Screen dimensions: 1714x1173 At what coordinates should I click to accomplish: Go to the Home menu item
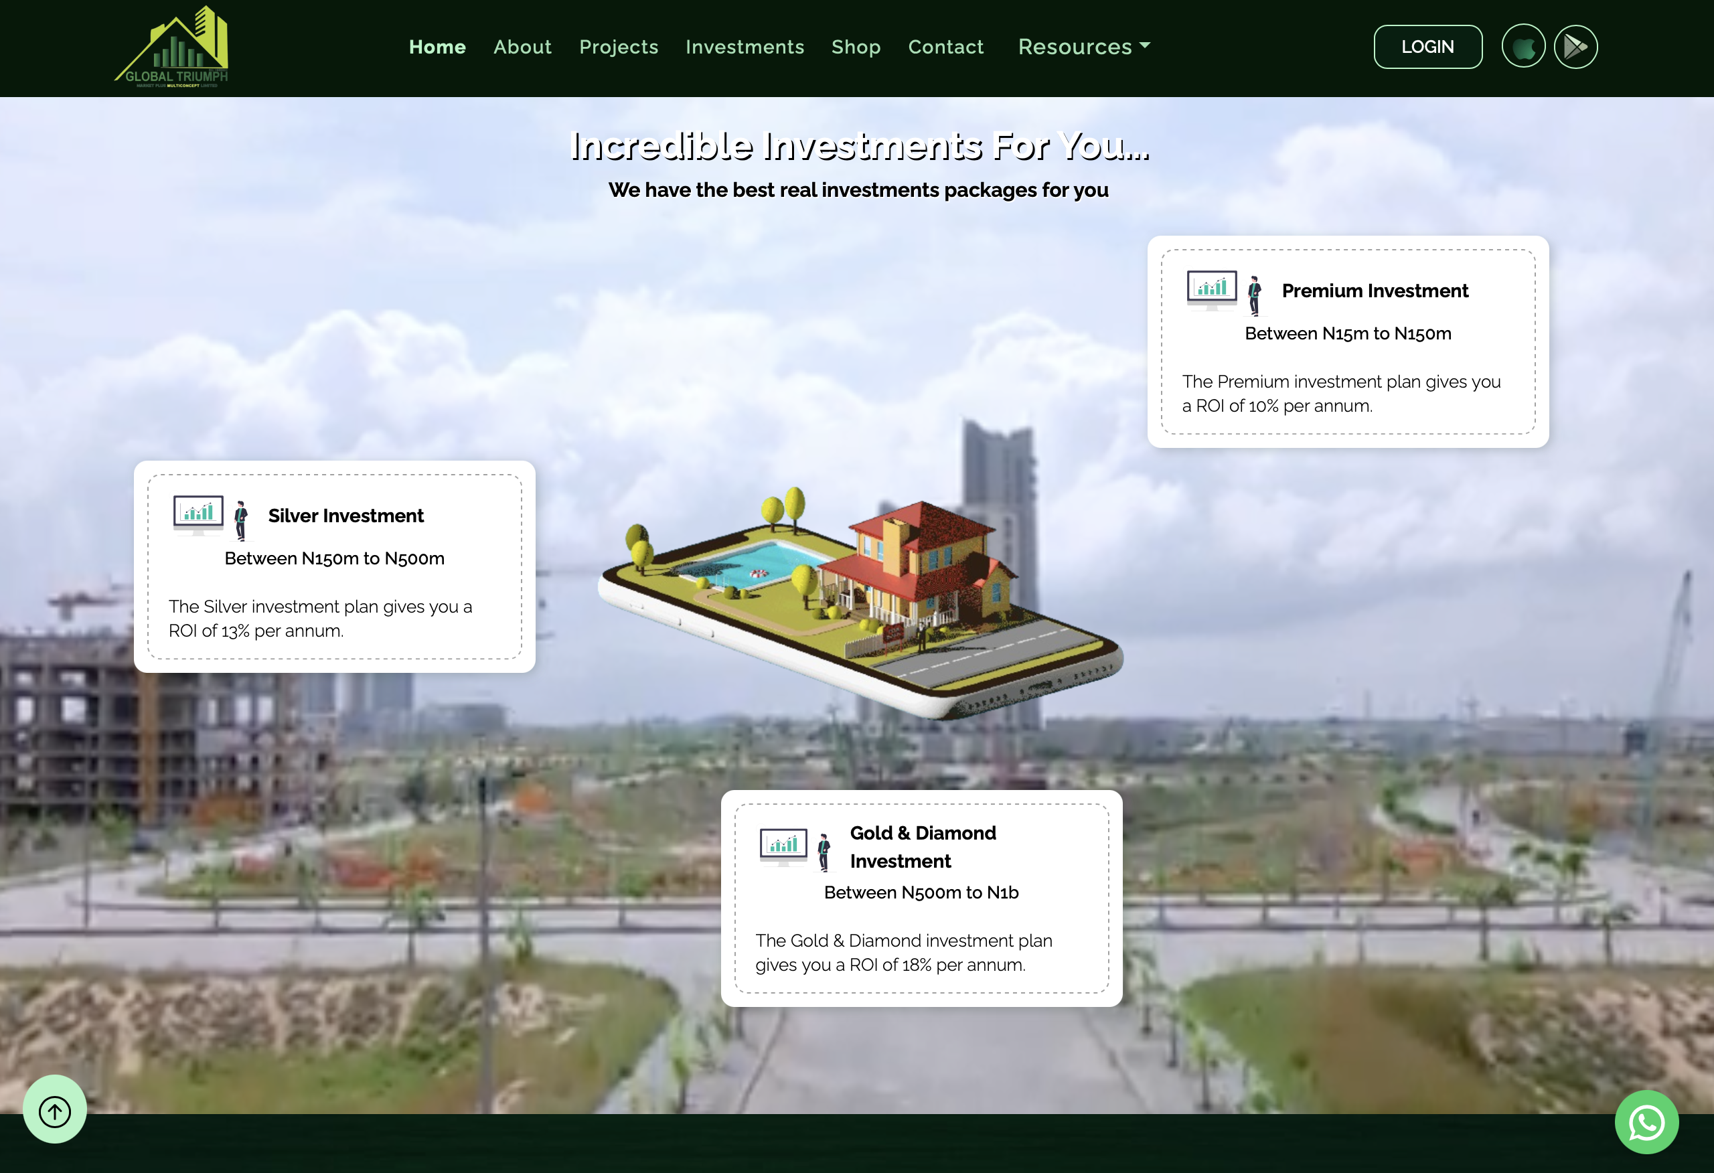[x=437, y=48]
